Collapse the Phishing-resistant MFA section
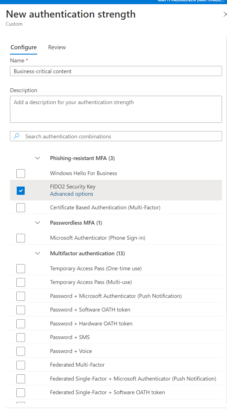 38,158
